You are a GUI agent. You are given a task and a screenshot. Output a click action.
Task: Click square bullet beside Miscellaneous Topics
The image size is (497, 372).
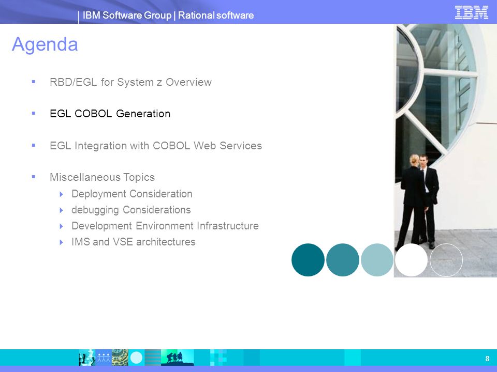[34, 177]
